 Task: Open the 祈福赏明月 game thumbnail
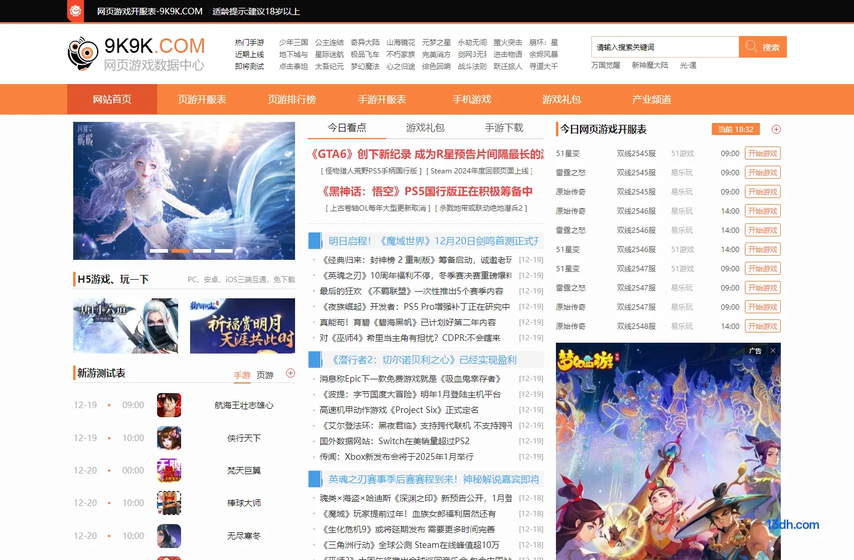(x=242, y=326)
